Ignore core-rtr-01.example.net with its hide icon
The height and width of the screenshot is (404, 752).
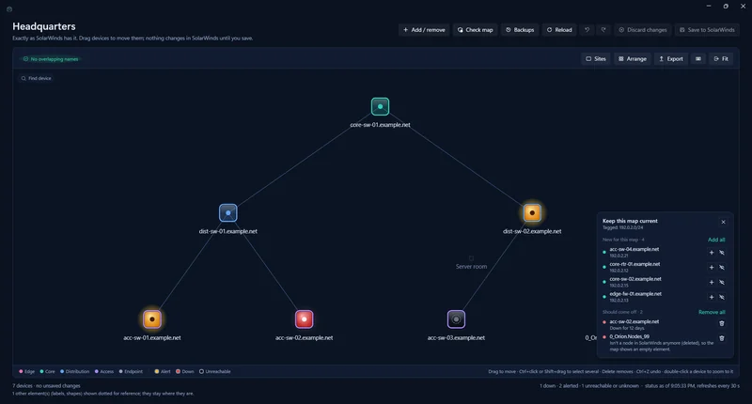pyautogui.click(x=722, y=268)
